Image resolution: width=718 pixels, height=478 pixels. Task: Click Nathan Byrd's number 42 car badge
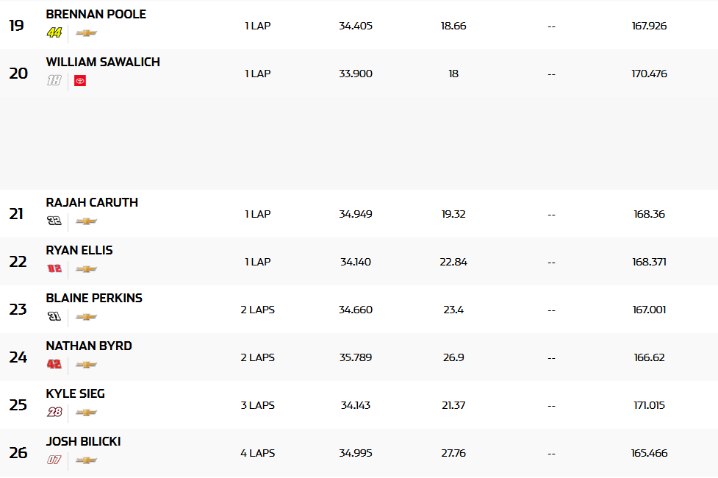tap(54, 365)
